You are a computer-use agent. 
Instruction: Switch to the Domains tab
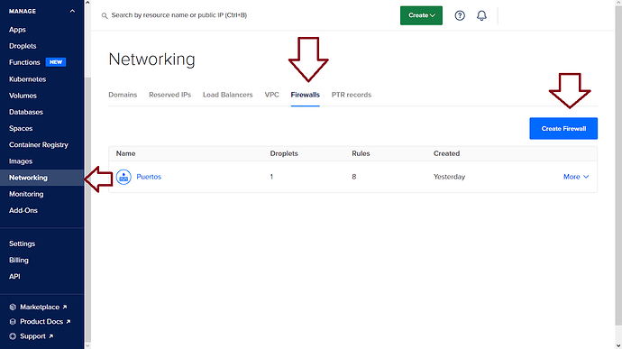[123, 95]
